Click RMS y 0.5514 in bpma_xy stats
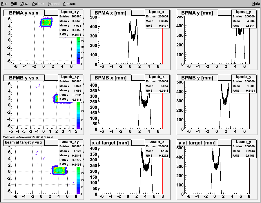261x203 pixels. 70,35
